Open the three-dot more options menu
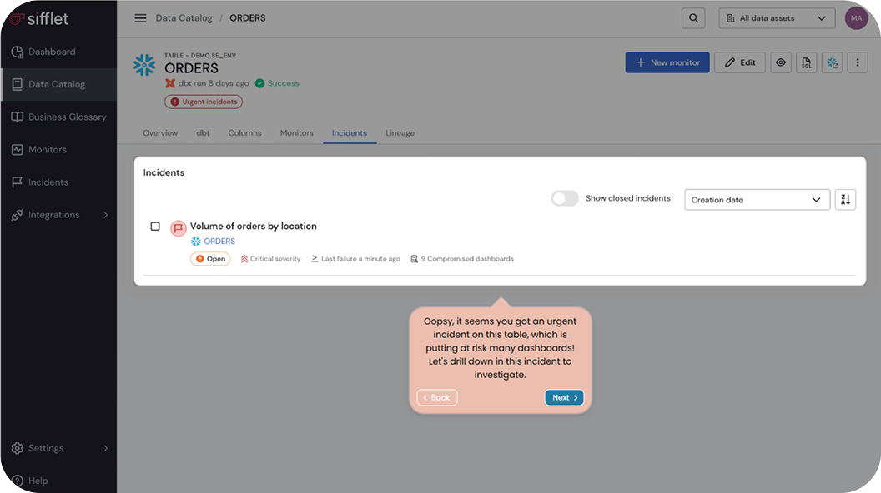Image resolution: width=881 pixels, height=493 pixels. (858, 62)
